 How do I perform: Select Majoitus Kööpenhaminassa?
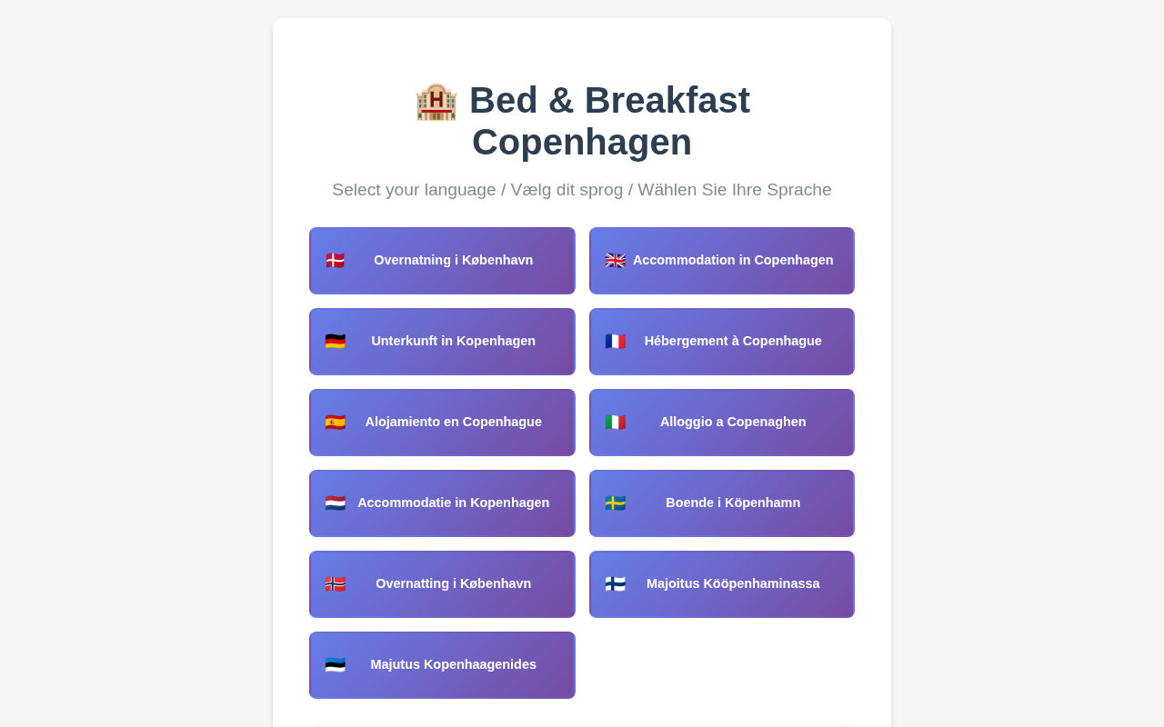click(x=722, y=584)
